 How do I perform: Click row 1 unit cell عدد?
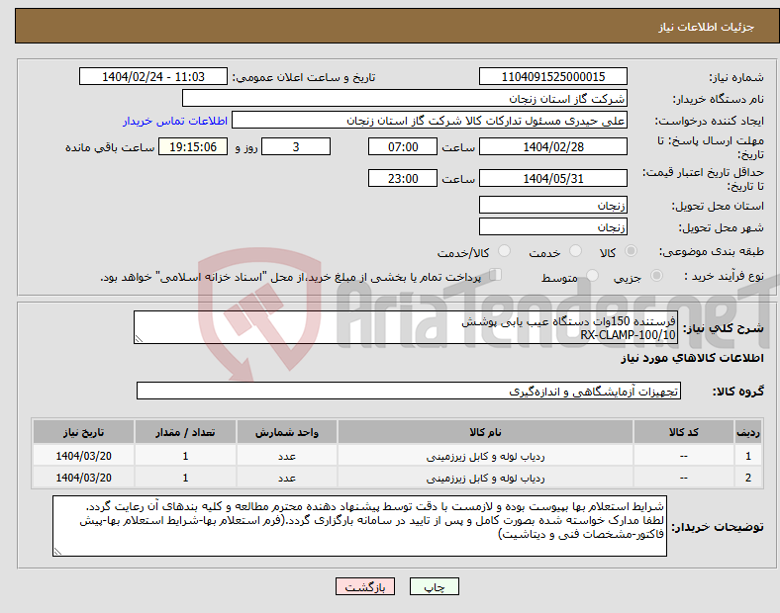coord(286,456)
